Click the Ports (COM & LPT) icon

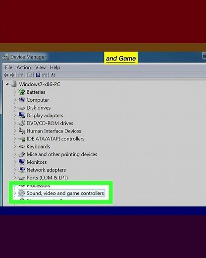[x=22, y=178]
